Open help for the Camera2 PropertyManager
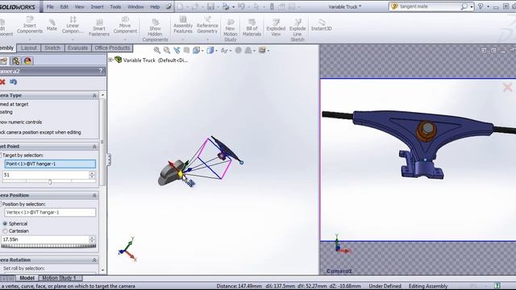This screenshot has width=516, height=290. [x=101, y=71]
